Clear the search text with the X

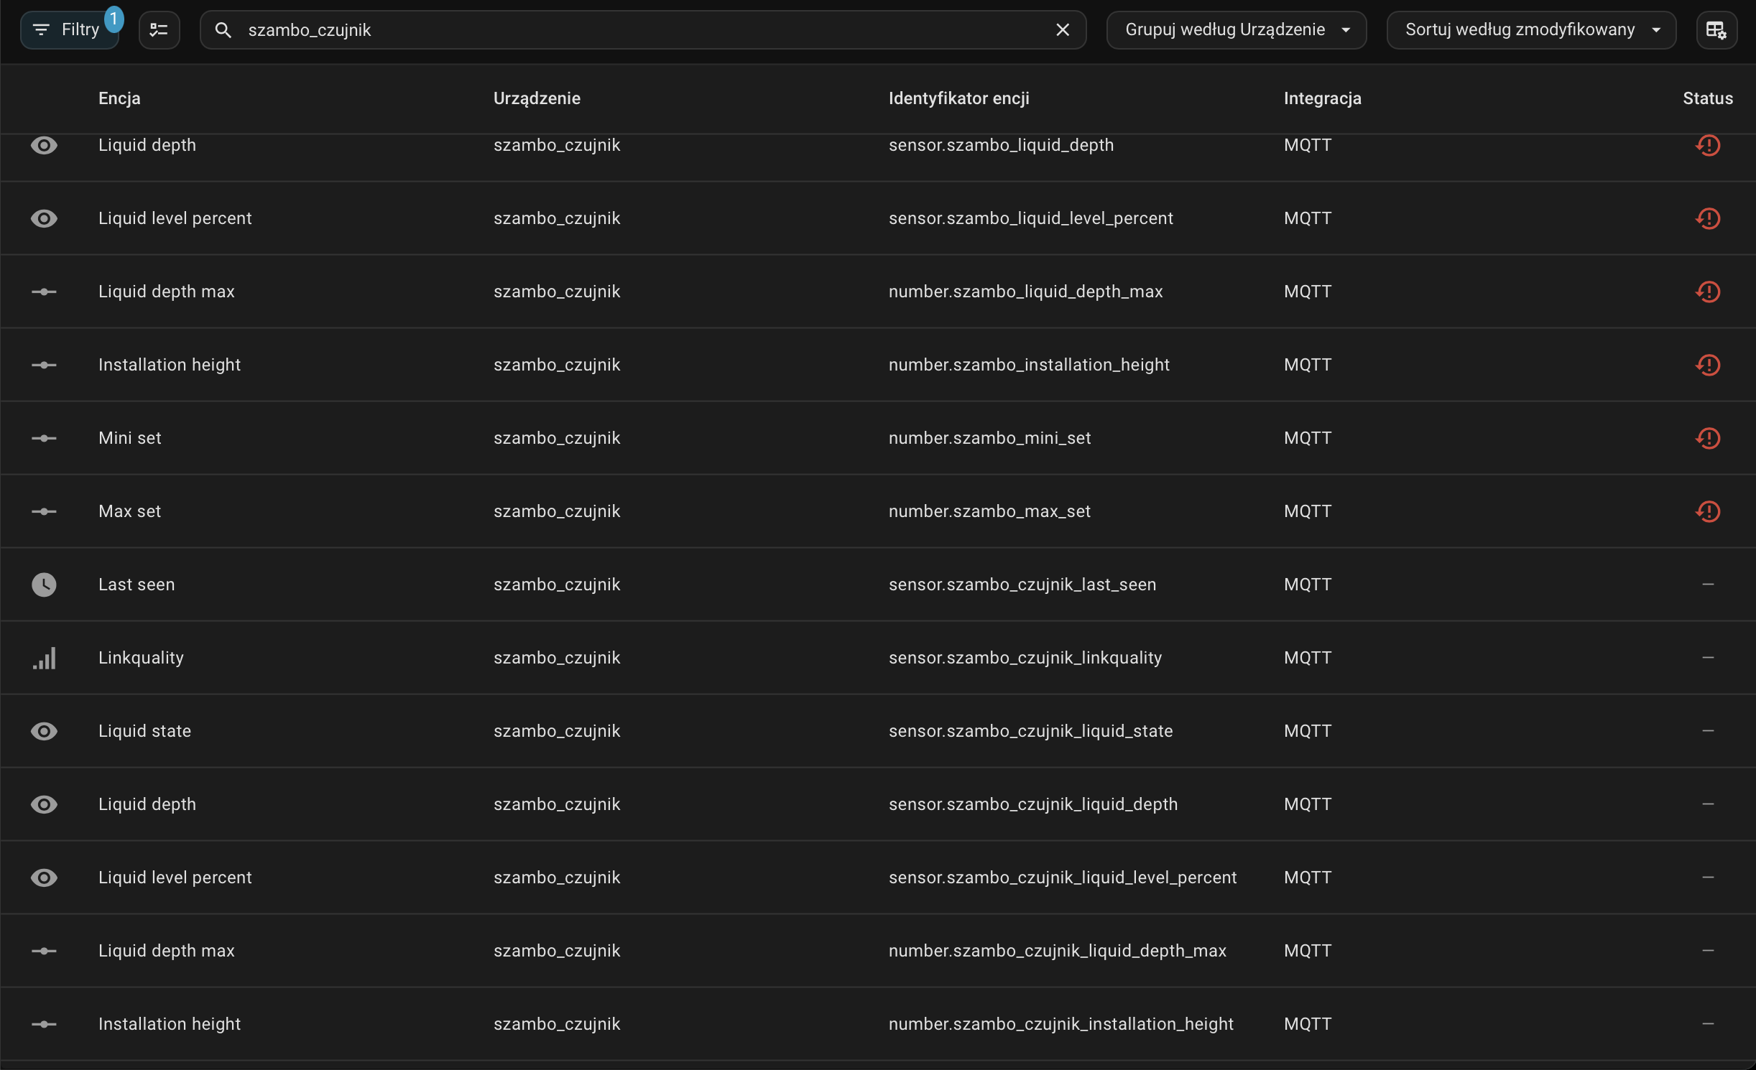coord(1063,30)
